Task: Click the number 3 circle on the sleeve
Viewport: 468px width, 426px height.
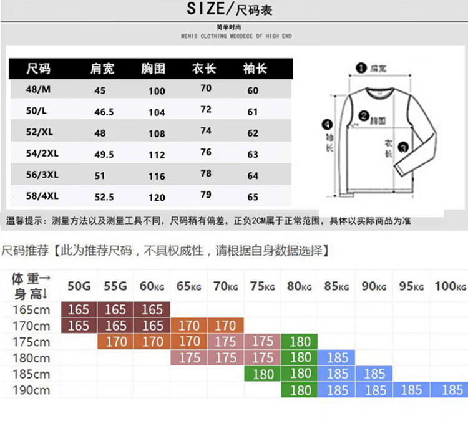Action: pos(404,147)
